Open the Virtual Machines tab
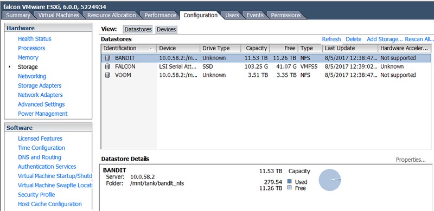Screen dimensions: 434x211 point(59,15)
